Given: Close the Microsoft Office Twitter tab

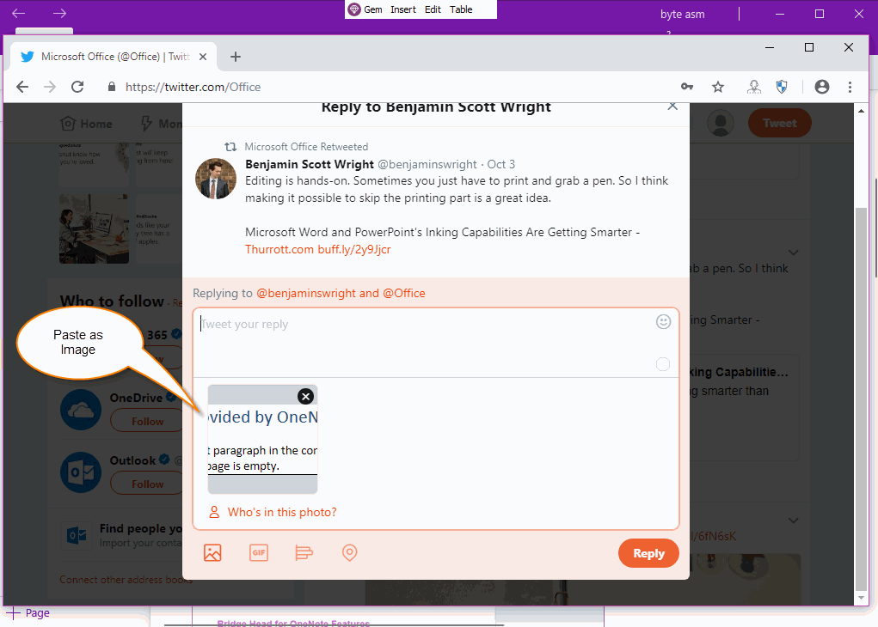Looking at the screenshot, I should (203, 57).
